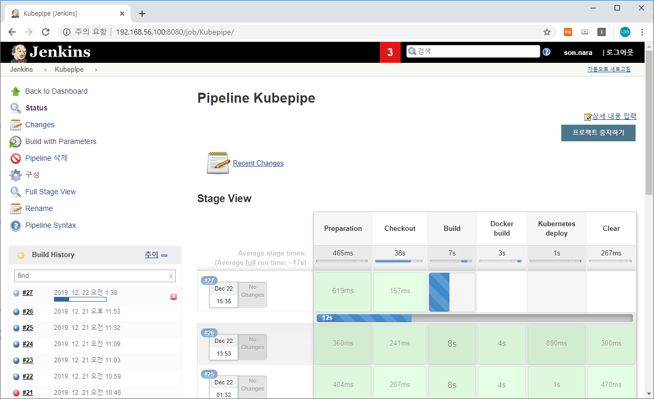Viewport: 654px width, 399px height.
Task: Click the Build History sun icon
Action: tap(21, 255)
